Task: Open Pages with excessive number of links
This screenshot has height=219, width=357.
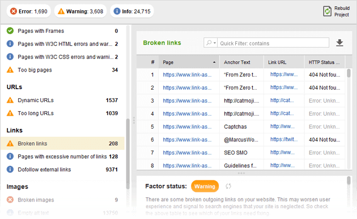Action: 62,157
